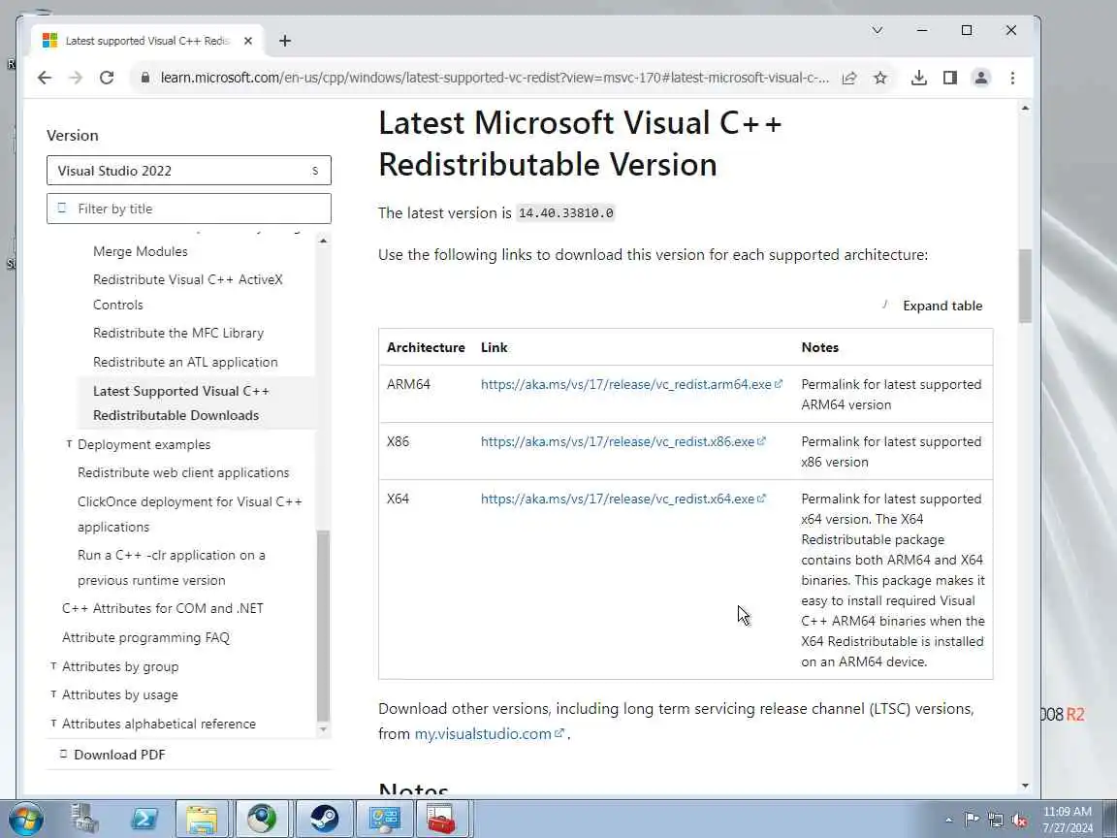Open Redistribute Visual C++ ActiveX Controls
The image size is (1117, 838).
(188, 292)
